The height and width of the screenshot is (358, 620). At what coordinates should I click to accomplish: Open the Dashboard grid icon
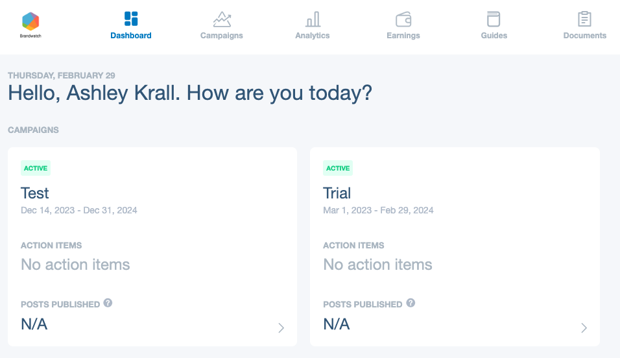tap(131, 19)
